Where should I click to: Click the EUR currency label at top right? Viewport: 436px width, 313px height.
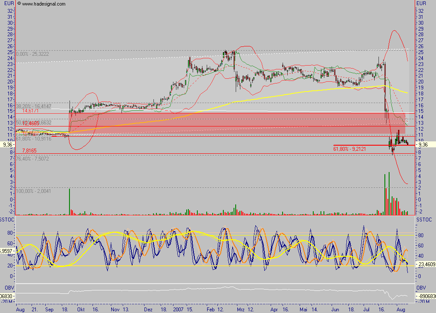[x=421, y=3]
